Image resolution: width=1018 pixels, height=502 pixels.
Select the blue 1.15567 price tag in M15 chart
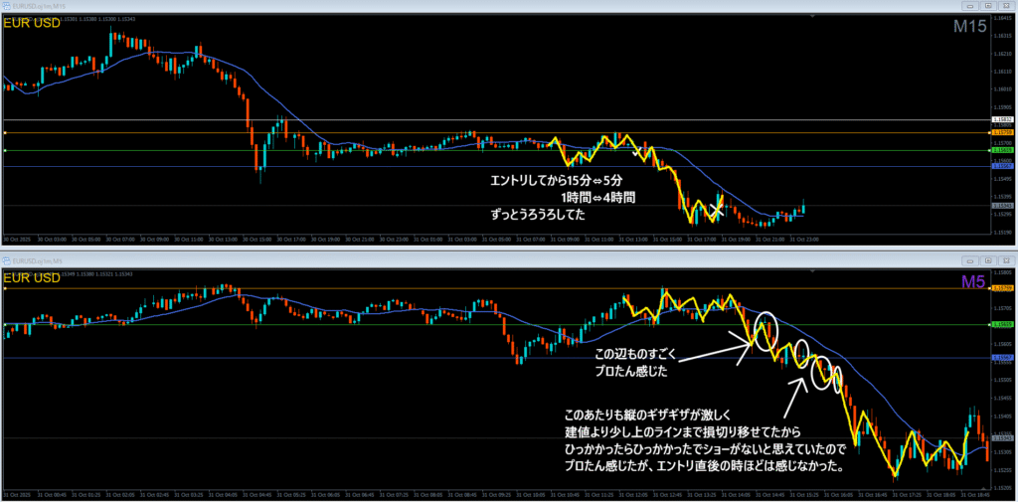[1002, 167]
